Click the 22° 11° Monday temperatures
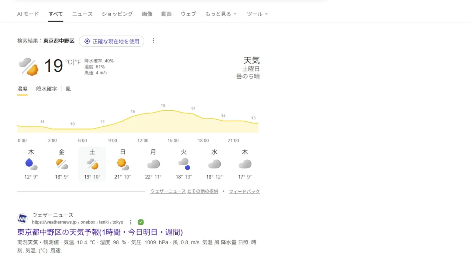The width and height of the screenshot is (471, 265). [x=153, y=177]
